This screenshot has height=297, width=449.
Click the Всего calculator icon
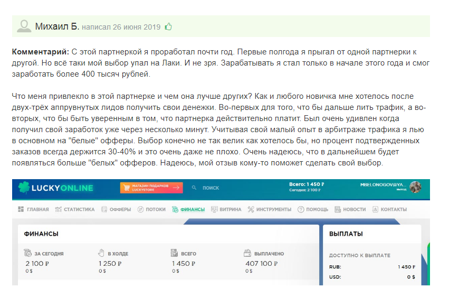pos(174,253)
